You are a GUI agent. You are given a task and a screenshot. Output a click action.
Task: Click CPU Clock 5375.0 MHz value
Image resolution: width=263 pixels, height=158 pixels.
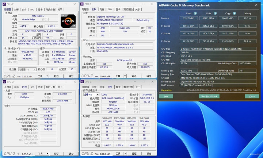(x=218, y=56)
